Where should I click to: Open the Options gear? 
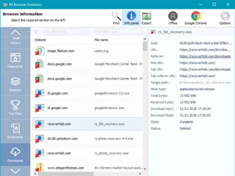(x=225, y=18)
